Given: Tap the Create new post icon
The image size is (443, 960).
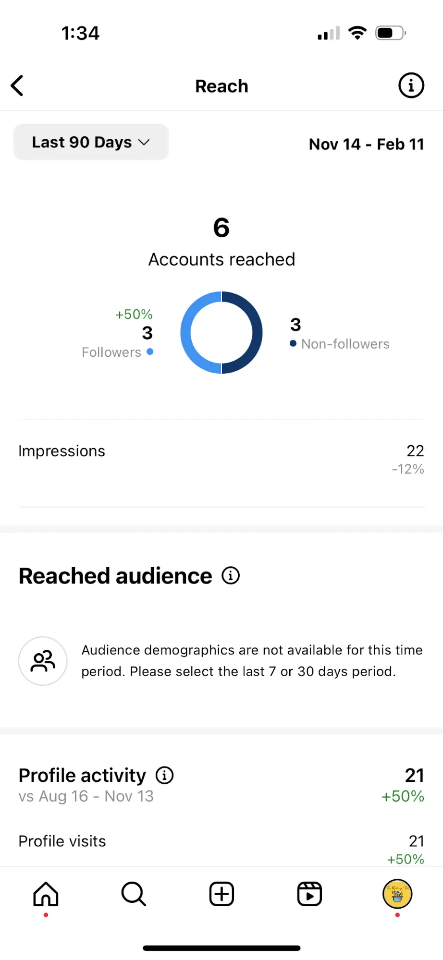Looking at the screenshot, I should point(221,894).
